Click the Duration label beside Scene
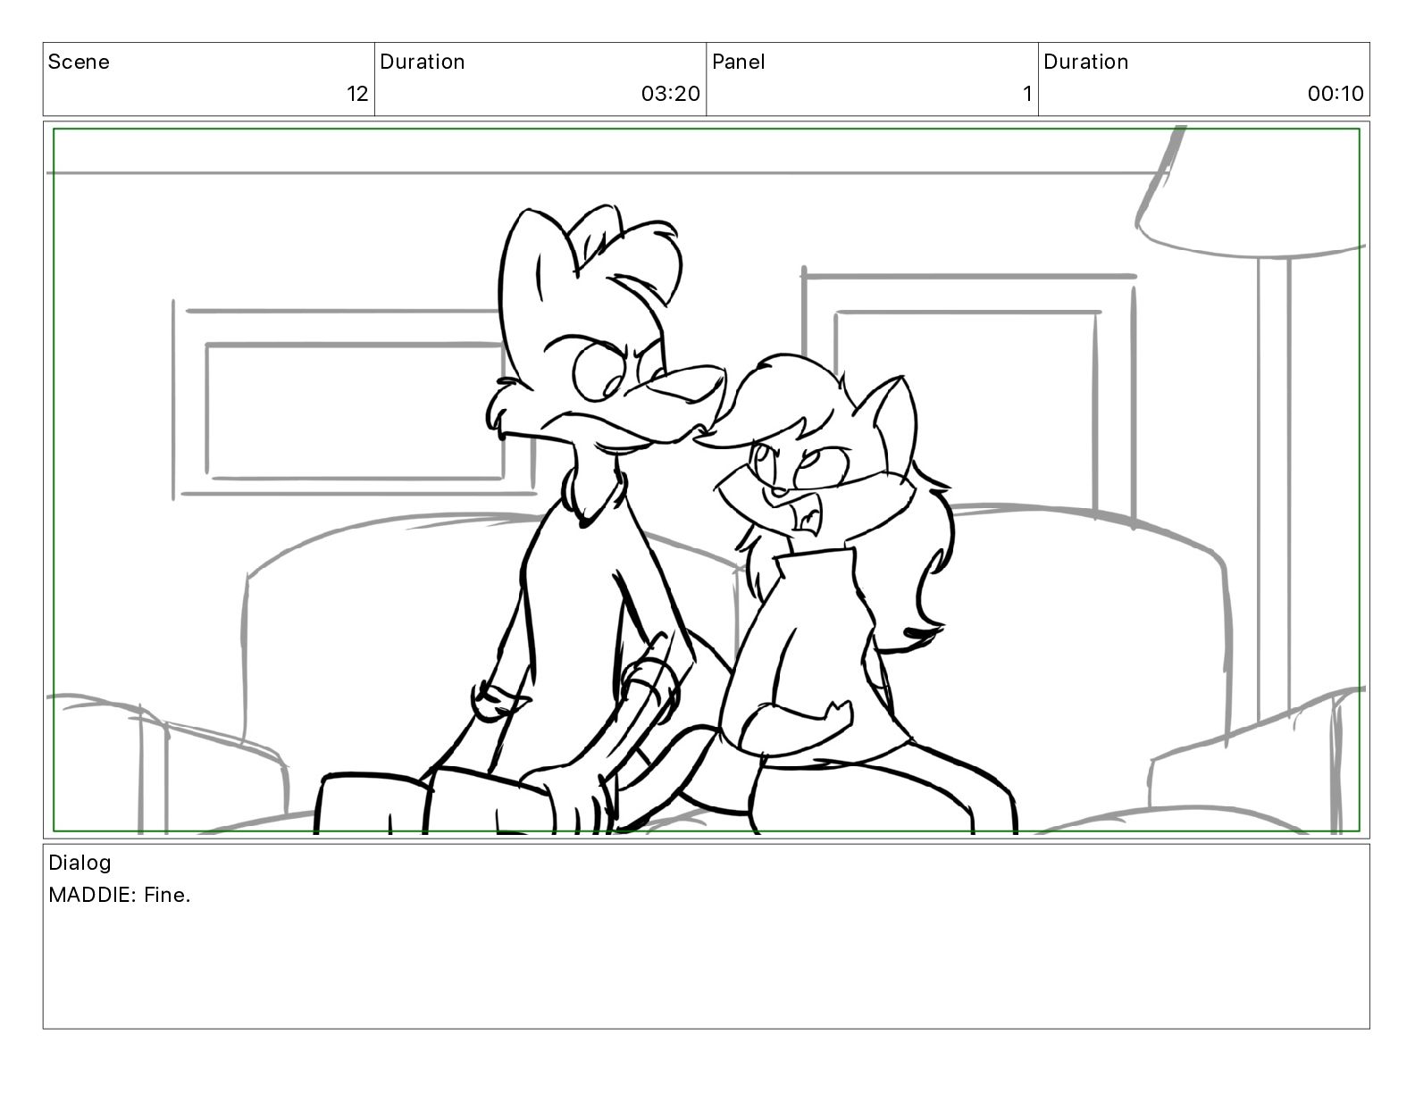The width and height of the screenshot is (1415, 1093). (423, 62)
